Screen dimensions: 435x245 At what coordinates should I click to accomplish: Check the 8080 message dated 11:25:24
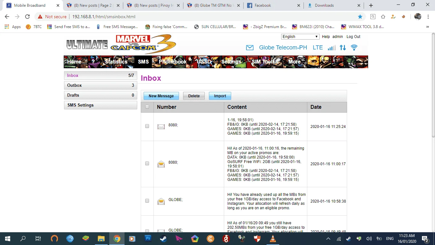[147, 126]
